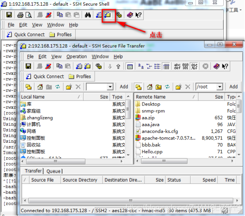Open New File Transfer Window icon in Secure Shell
245x216 pixels.
(x=107, y=15)
